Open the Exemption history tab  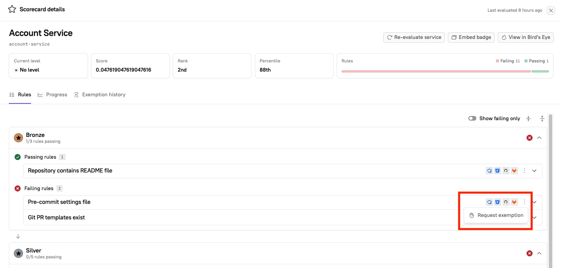pos(100,95)
